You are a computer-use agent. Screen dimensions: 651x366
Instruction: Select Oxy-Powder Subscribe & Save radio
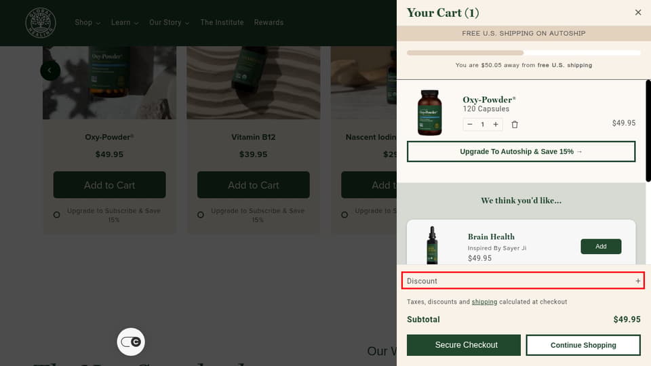pyautogui.click(x=57, y=215)
